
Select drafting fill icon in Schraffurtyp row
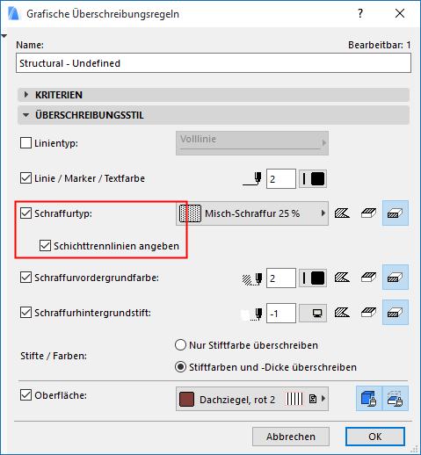click(342, 213)
